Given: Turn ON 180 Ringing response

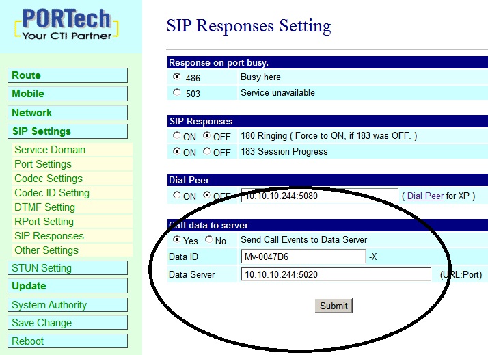Looking at the screenshot, I should click(x=177, y=135).
